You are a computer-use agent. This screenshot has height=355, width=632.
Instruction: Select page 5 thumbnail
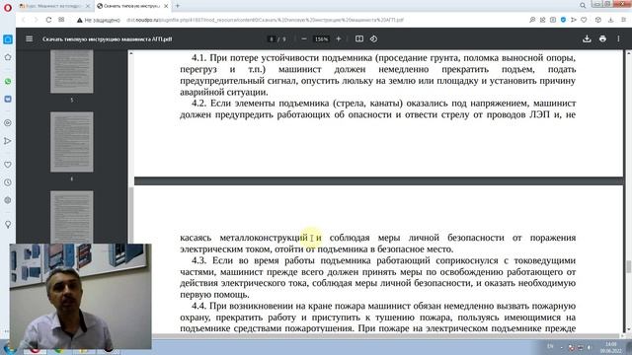click(72, 72)
